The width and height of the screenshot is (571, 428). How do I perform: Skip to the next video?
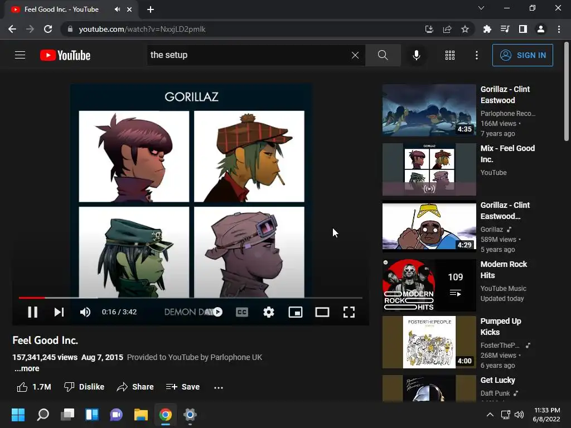click(59, 312)
